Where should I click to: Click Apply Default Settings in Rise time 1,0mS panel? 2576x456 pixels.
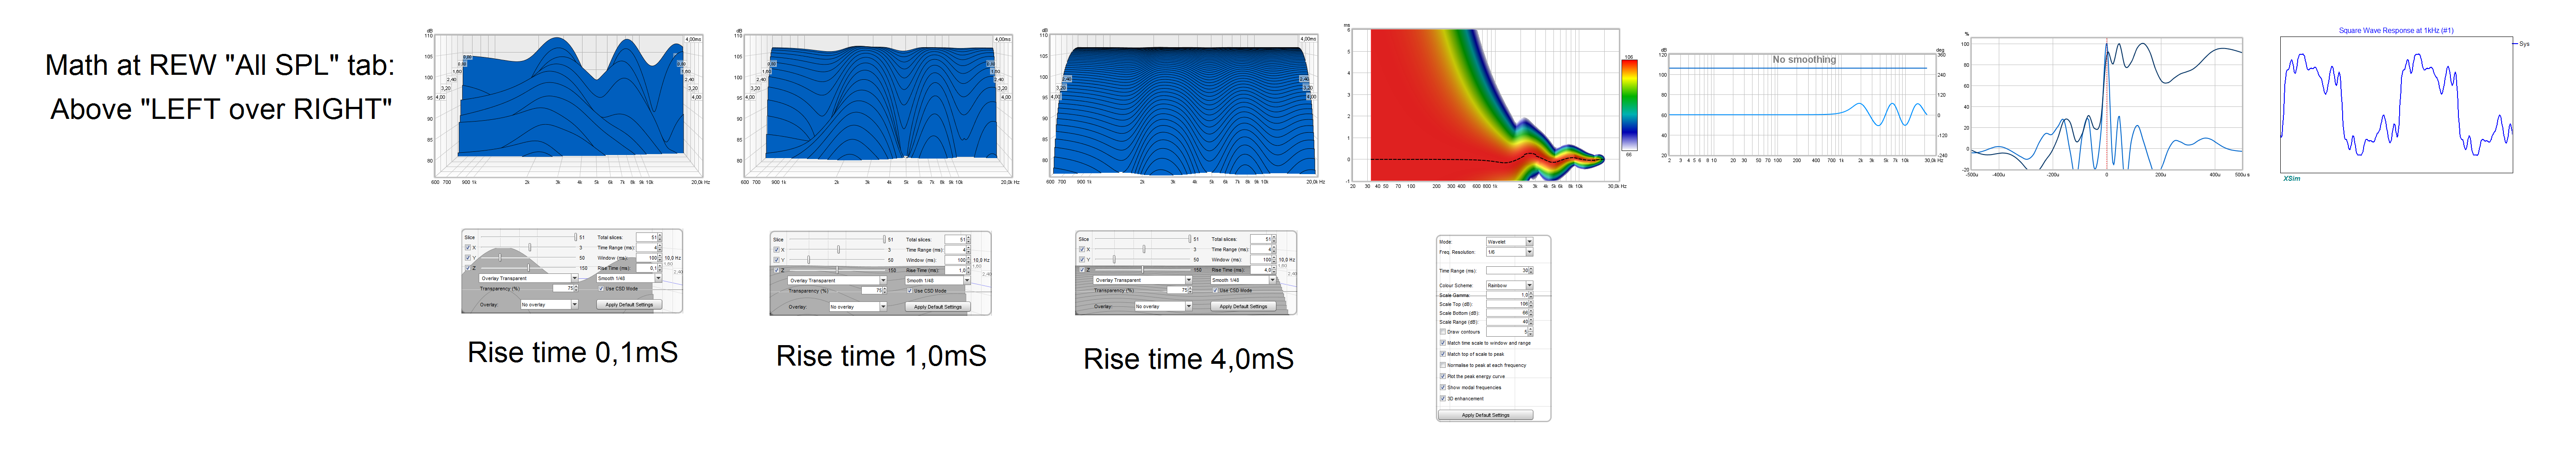pos(939,307)
